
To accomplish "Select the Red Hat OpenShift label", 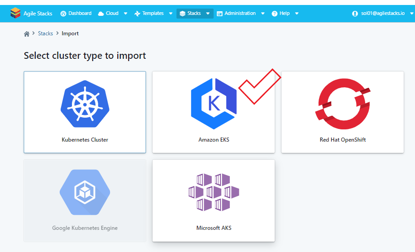I will pos(343,140).
